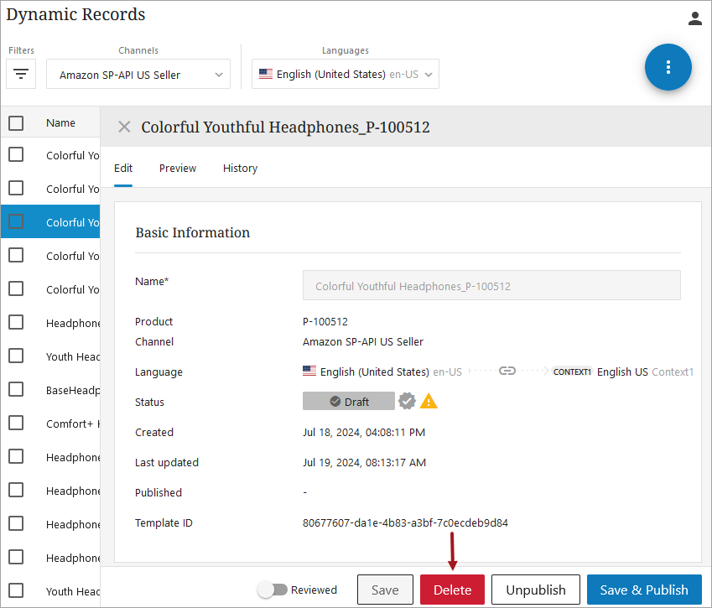Click the Name input field

pyautogui.click(x=491, y=286)
